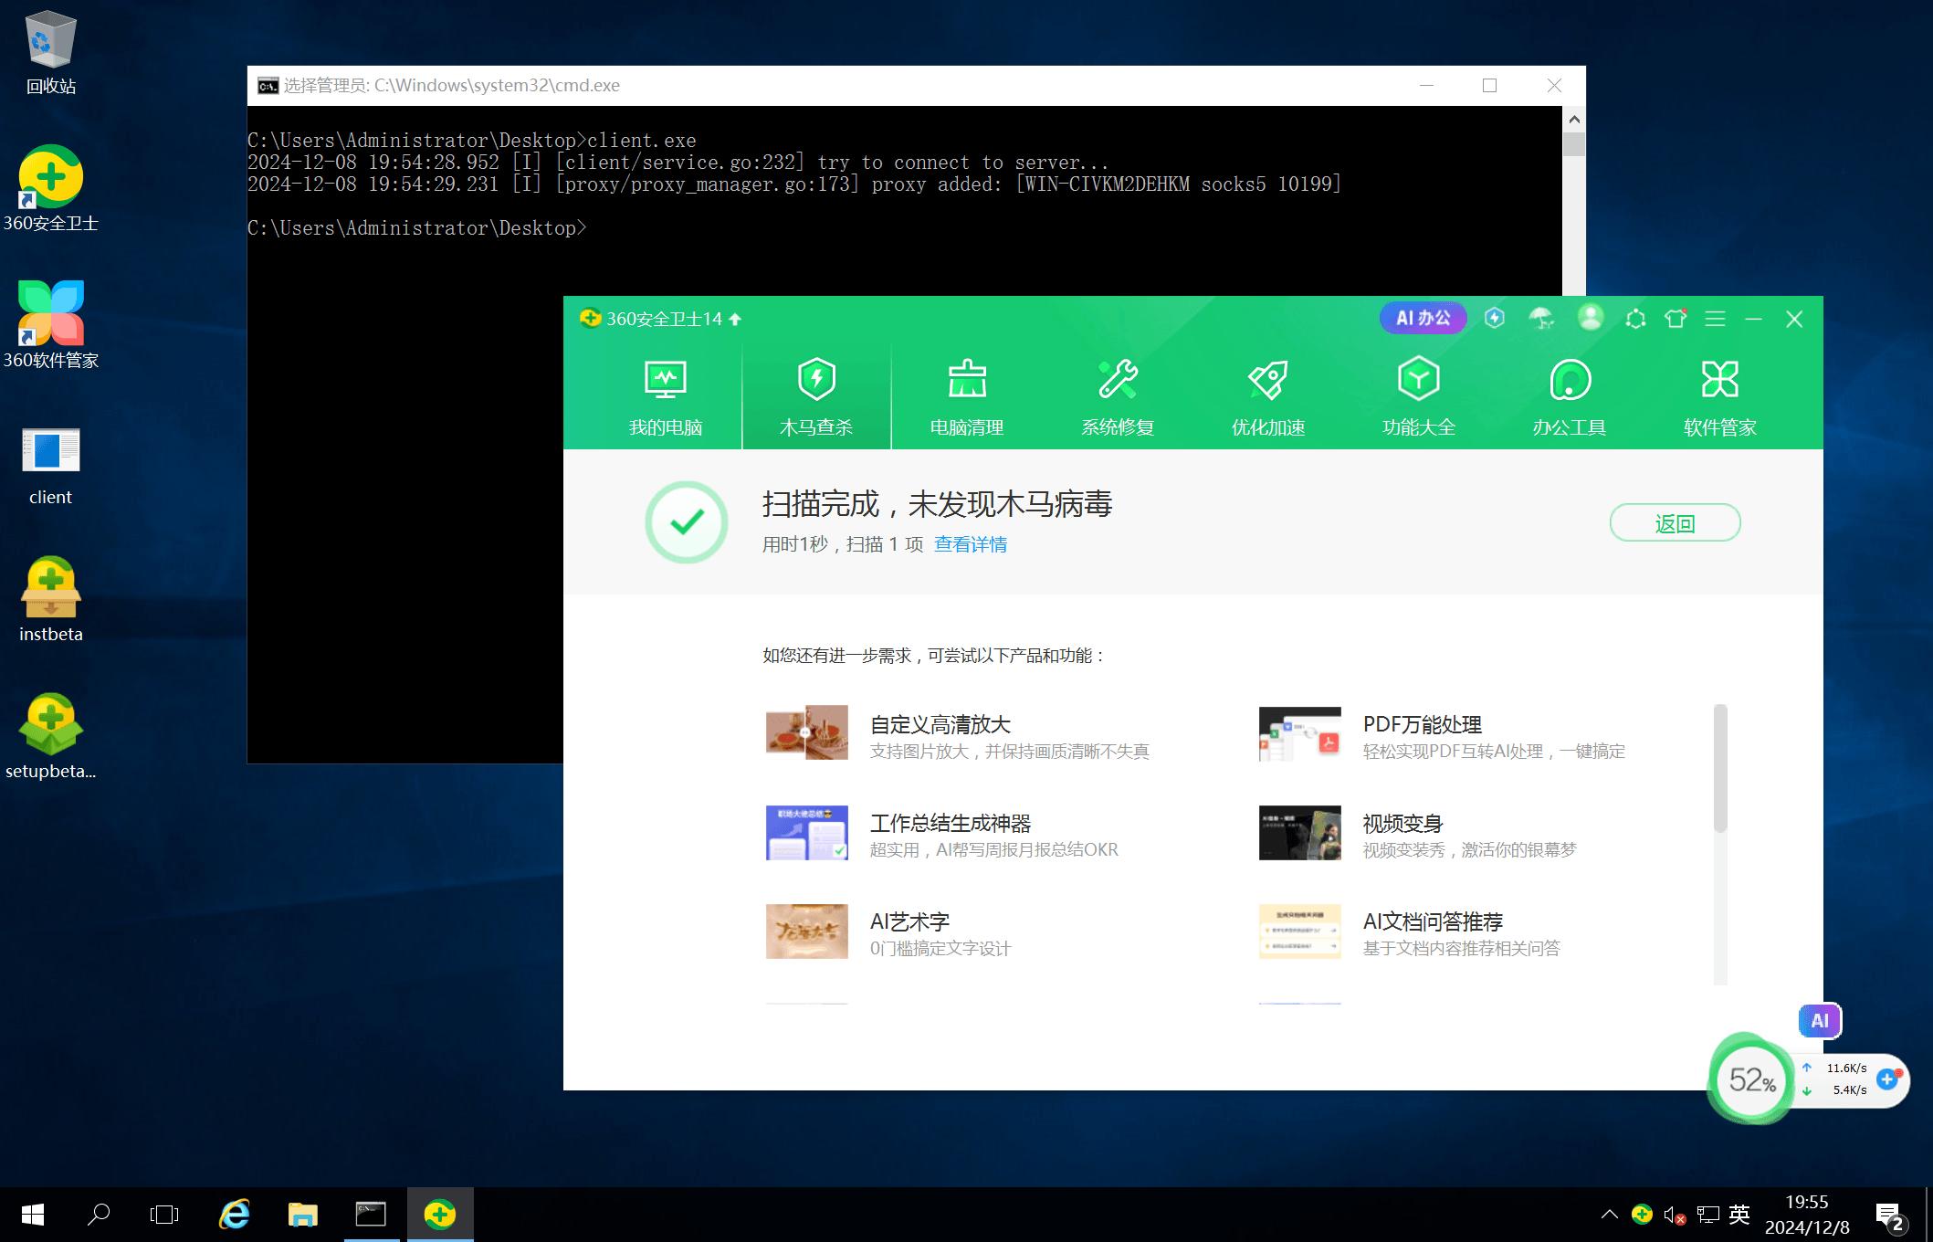Open the taskbar Search icon
The image size is (1933, 1242).
pyautogui.click(x=99, y=1215)
